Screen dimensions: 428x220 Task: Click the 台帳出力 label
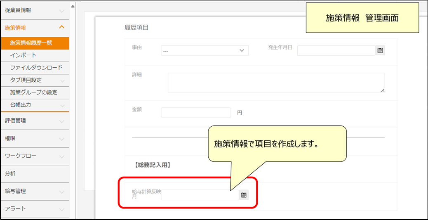[21, 105]
